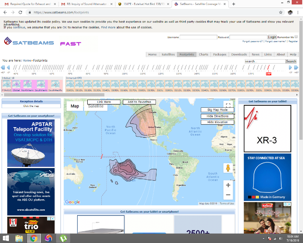Open the Home menu item

152,54
